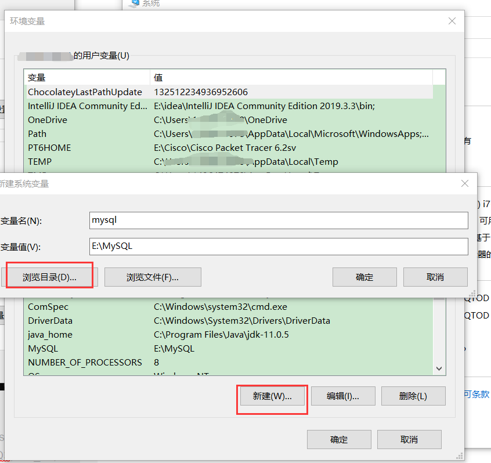Click the 浏览文件(F) browse file button
The image size is (491, 463).
coord(152,277)
